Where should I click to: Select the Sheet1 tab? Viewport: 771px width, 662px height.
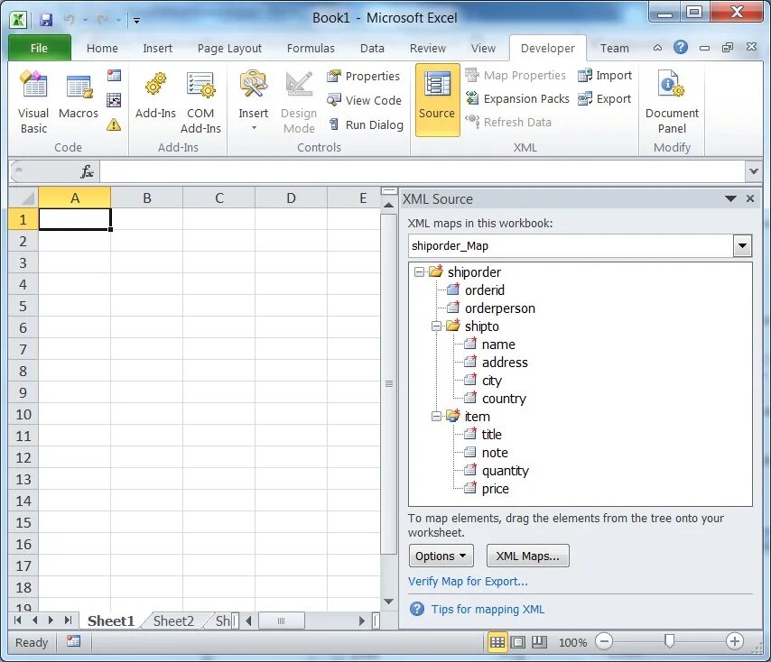click(111, 621)
